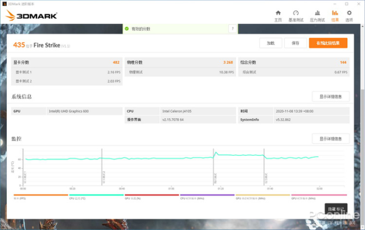Click the Hide Markers (隐藏 标记) button
The image size is (365, 230).
(x=335, y=209)
